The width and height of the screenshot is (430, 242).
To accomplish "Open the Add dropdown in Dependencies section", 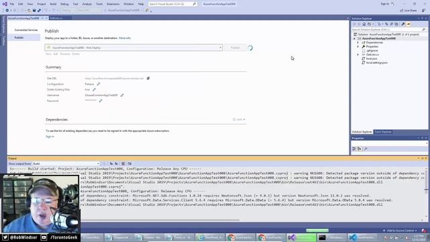I will 239,120.
